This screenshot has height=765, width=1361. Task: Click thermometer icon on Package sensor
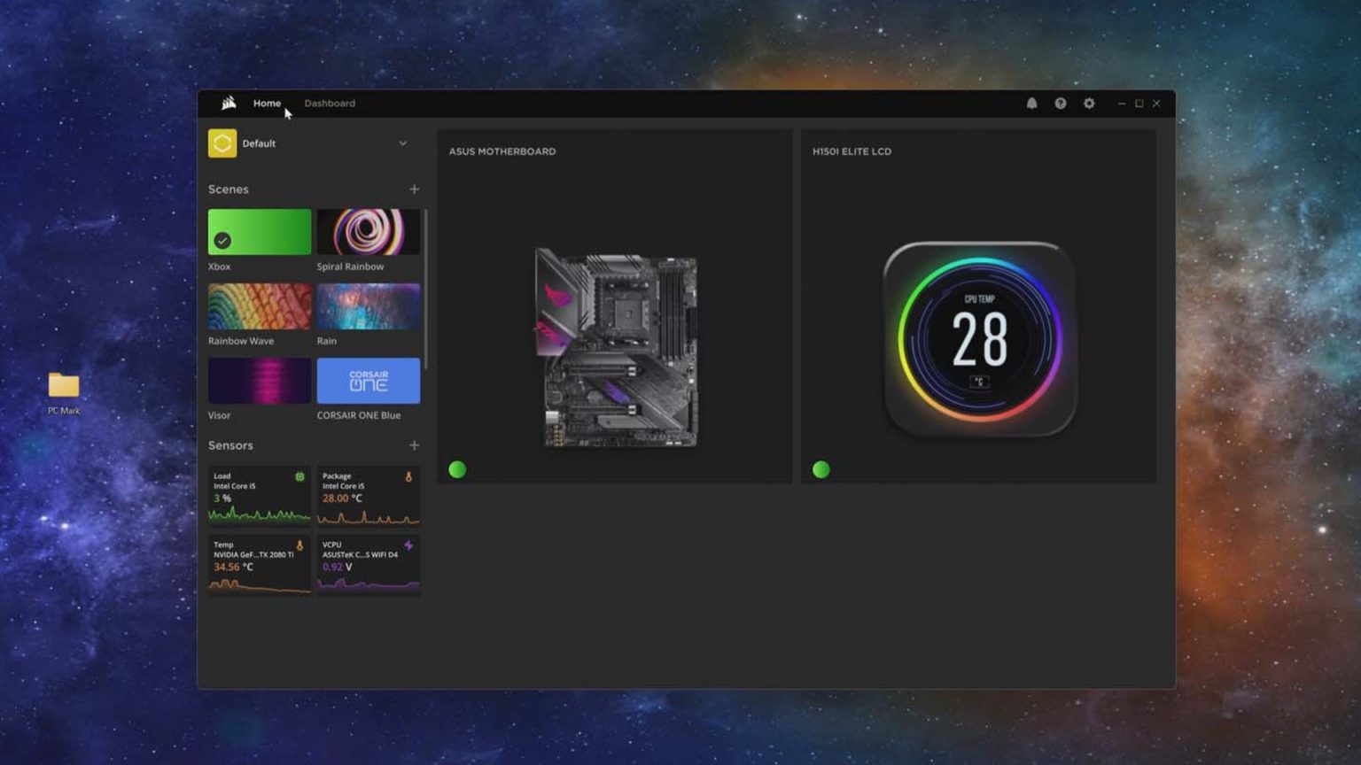tap(408, 476)
